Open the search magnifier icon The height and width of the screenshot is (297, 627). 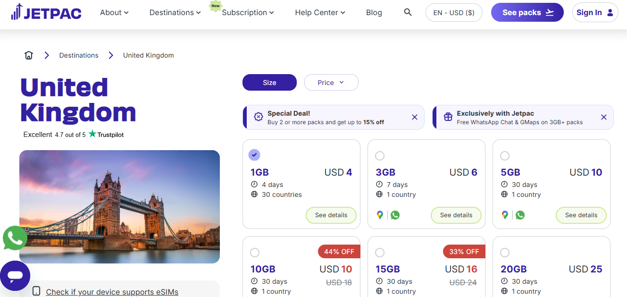tap(408, 12)
